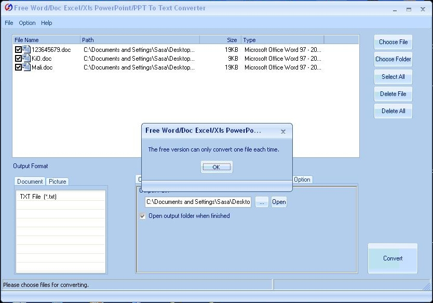Viewport: 433px width, 303px height.
Task: Toggle Open output folder when finished checkbox
Action: 142,216
